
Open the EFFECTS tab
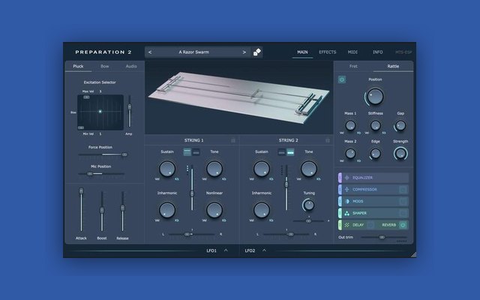327,52
